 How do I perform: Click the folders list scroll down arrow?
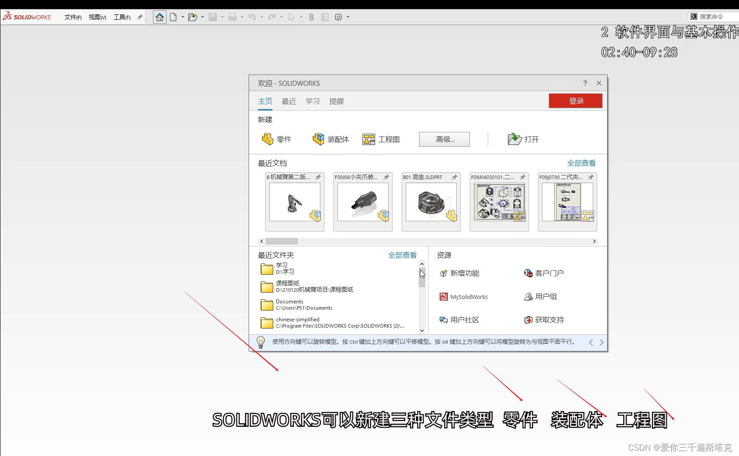422,331
